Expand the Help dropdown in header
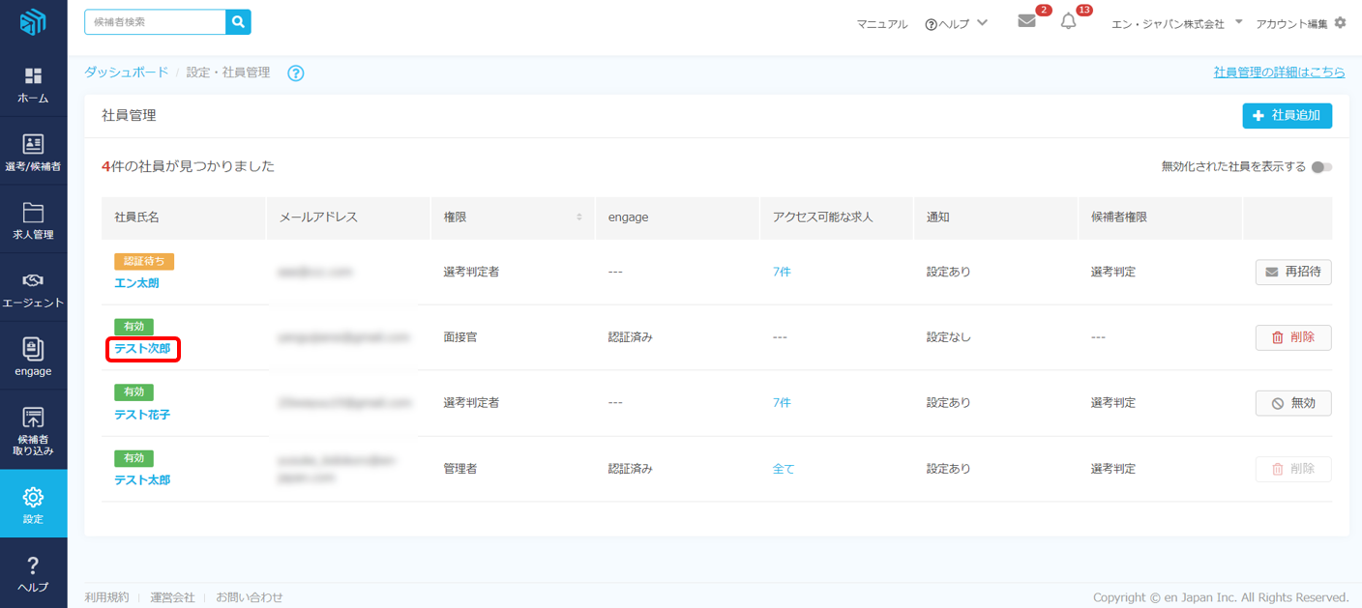Image resolution: width=1362 pixels, height=608 pixels. (x=956, y=23)
